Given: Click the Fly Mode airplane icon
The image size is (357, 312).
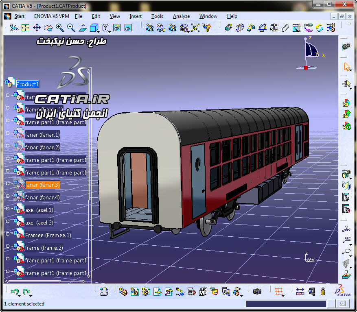Looking at the screenshot, I should click(x=14, y=28).
